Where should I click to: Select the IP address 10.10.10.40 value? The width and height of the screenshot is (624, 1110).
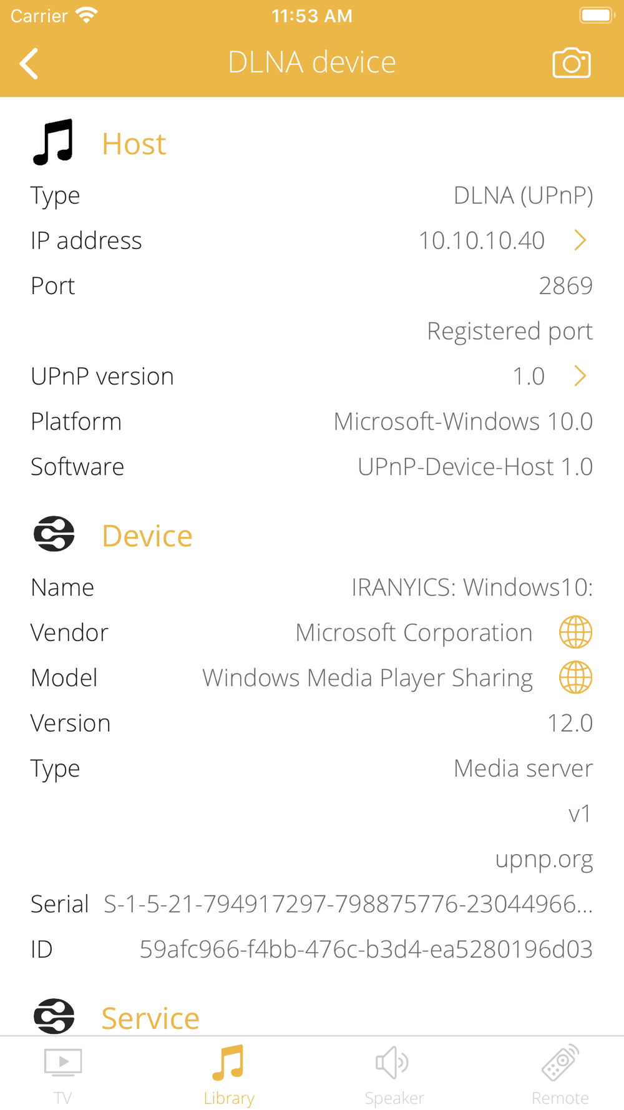482,240
